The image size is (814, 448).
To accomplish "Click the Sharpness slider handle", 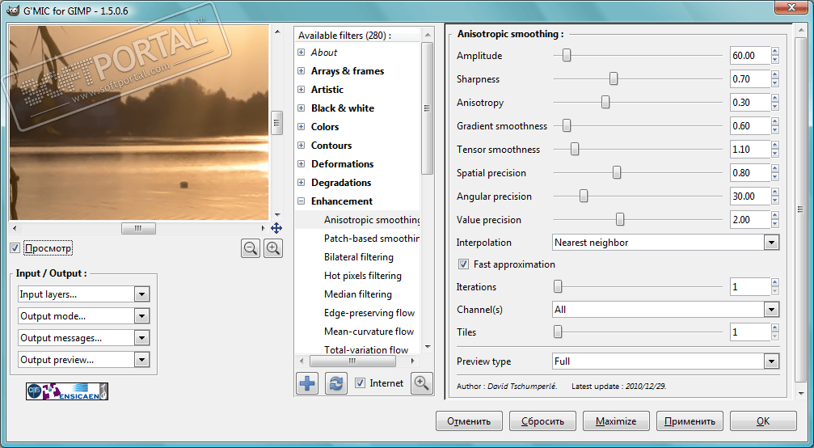I will pyautogui.click(x=614, y=79).
